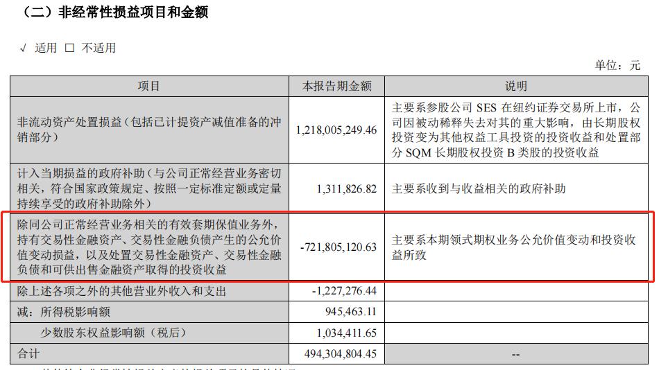Select the amount -721,805,120.63
668x370 pixels.
tap(339, 247)
